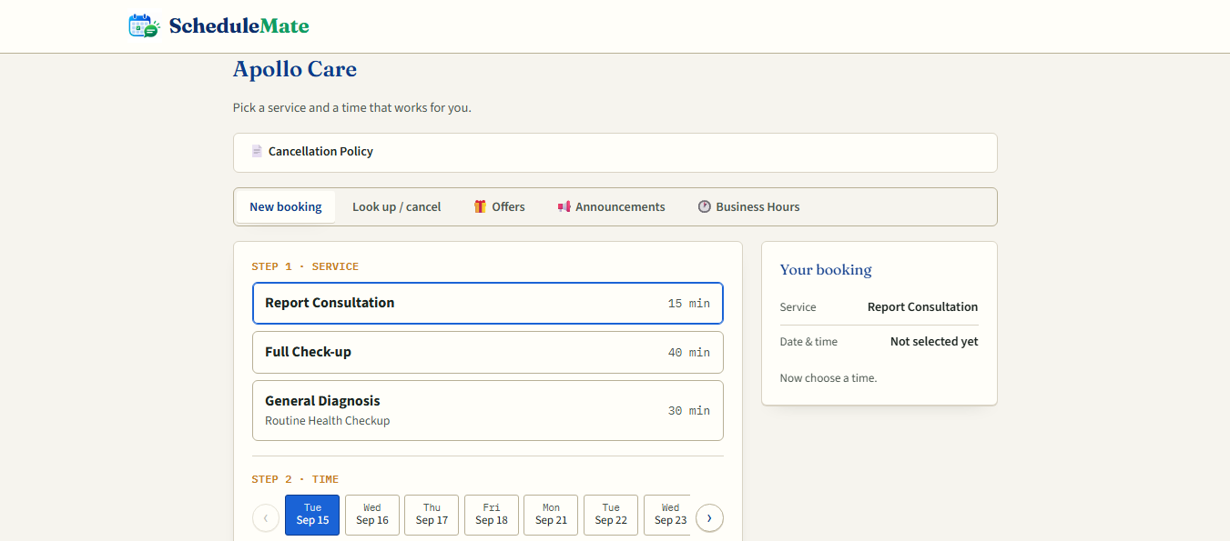Click the Now choose a time text
The width and height of the screenshot is (1230, 541).
pos(828,377)
